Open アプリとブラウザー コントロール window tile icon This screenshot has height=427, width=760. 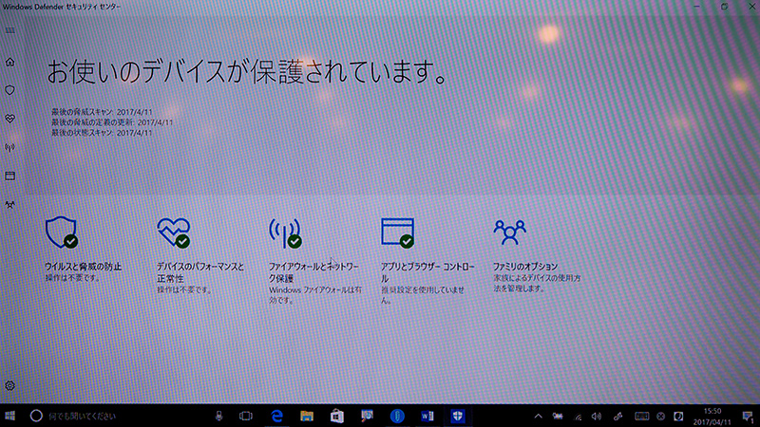pos(397,232)
